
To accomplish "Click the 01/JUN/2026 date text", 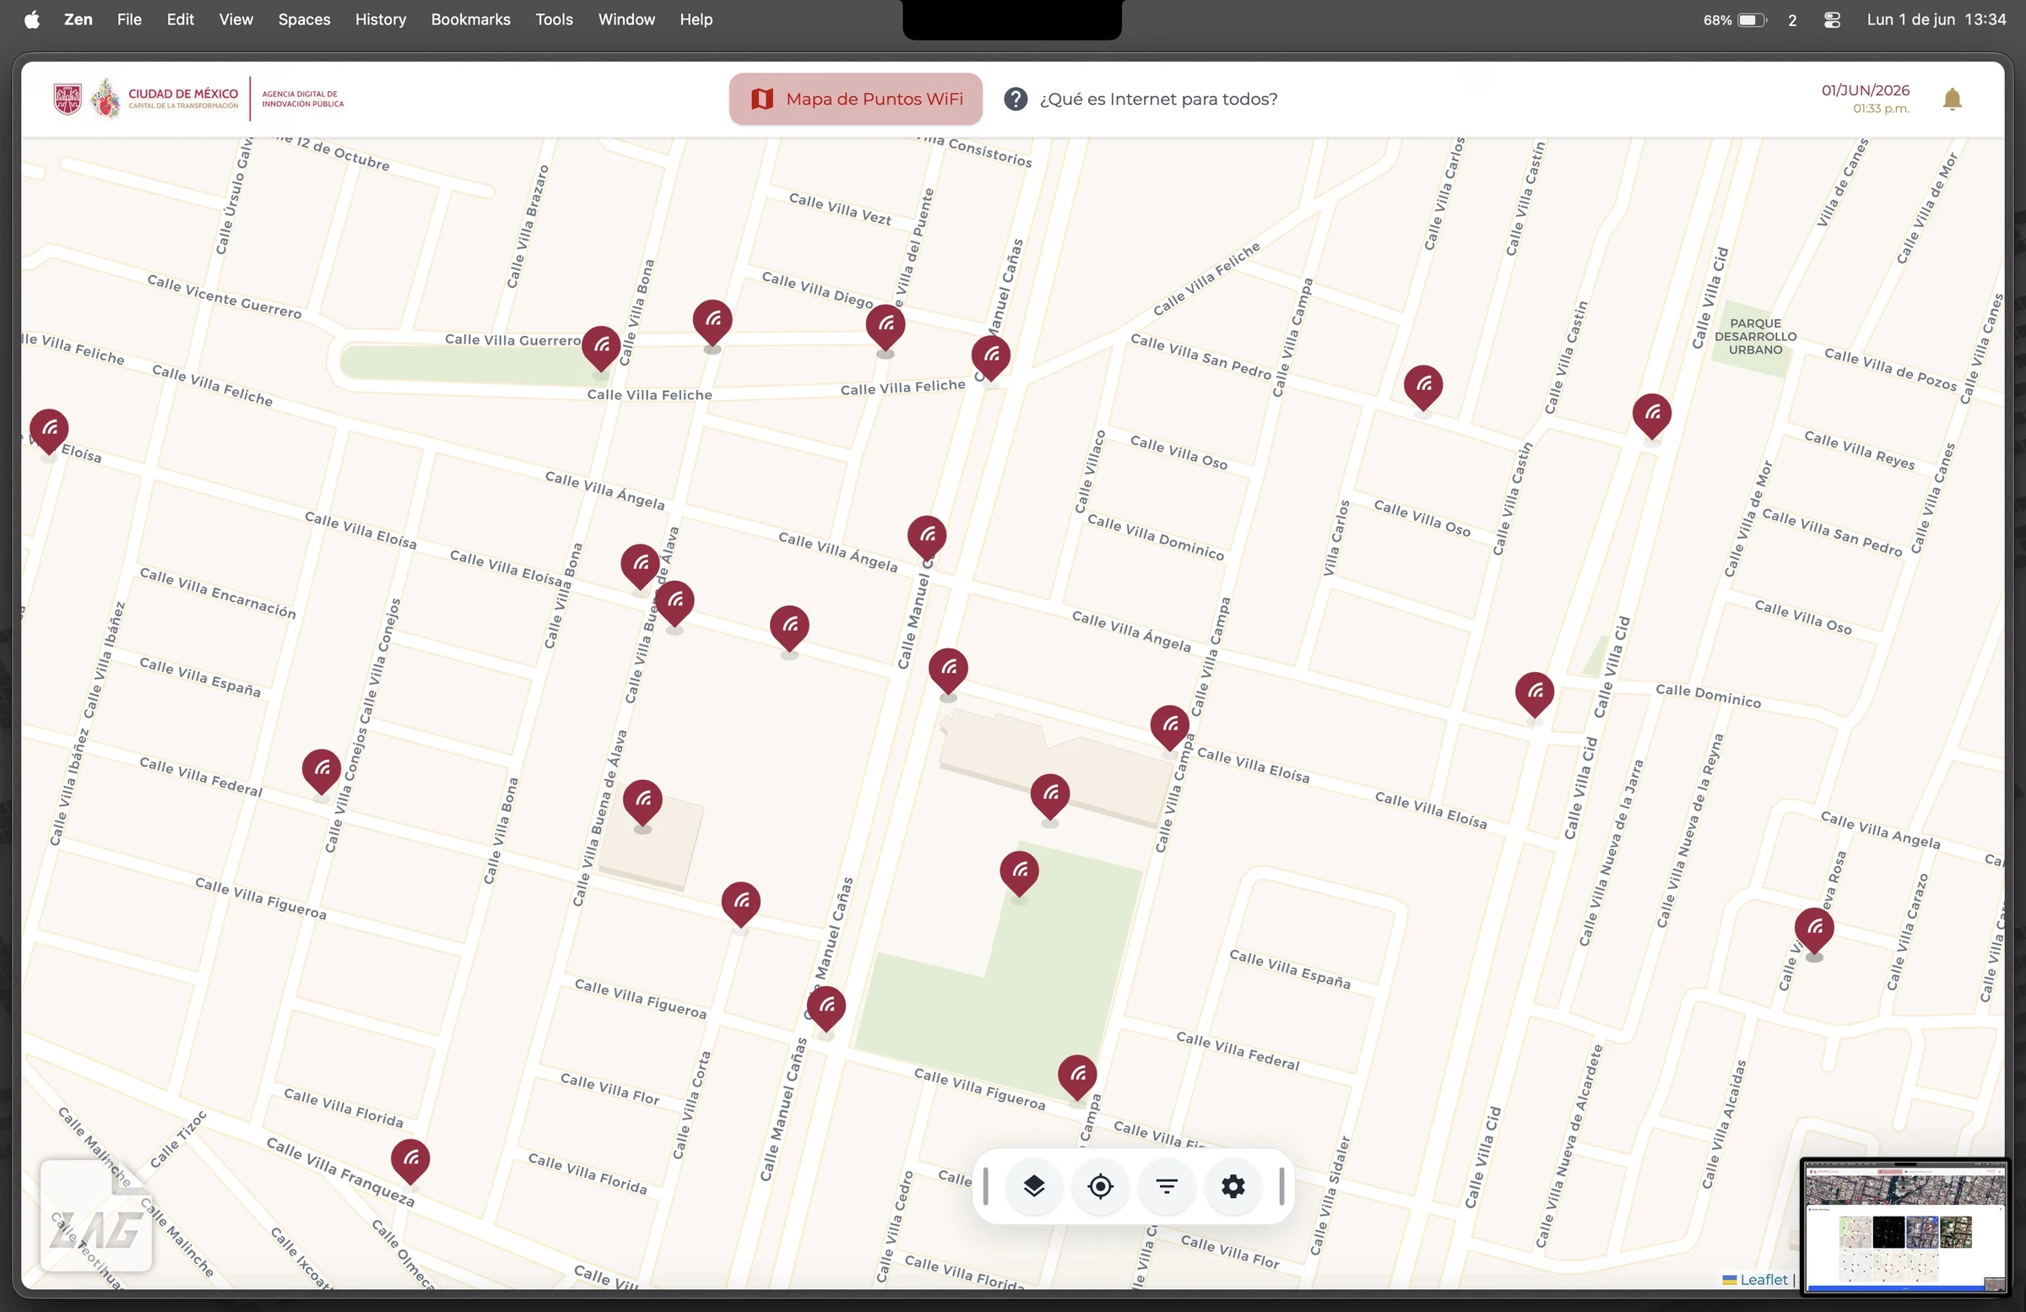I will (1865, 90).
